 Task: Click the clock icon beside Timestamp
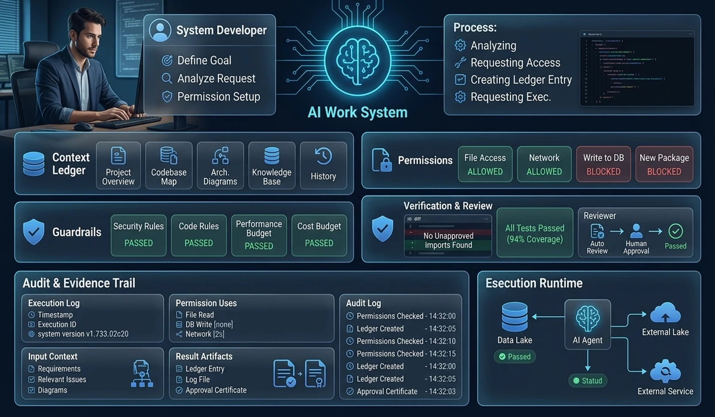(x=32, y=315)
